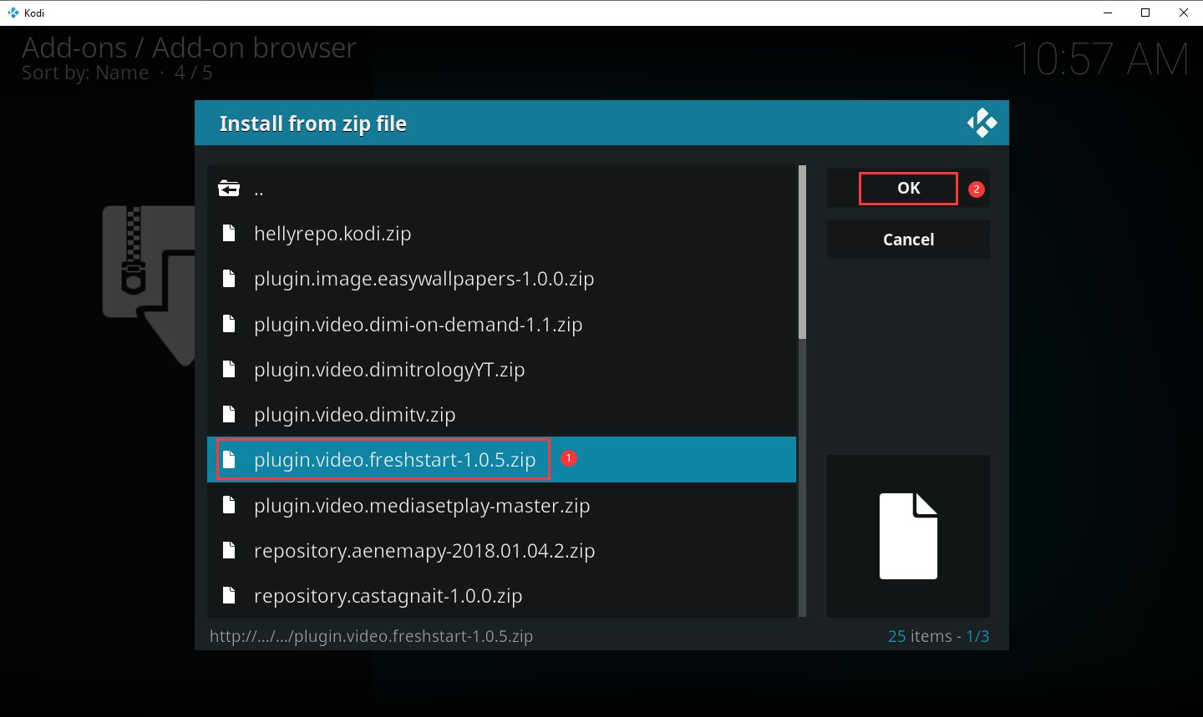Viewport: 1203px width, 717px height.
Task: Click the file icon next to plugin.video.dimitv.zip
Action: click(230, 414)
